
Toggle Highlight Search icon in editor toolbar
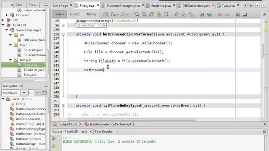pos(159,14)
